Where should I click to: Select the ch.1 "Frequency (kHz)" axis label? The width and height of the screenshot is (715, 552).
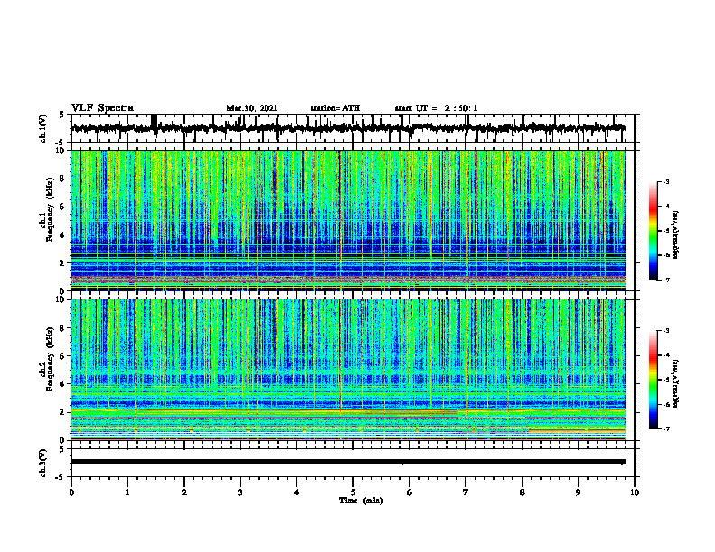pyautogui.click(x=50, y=209)
